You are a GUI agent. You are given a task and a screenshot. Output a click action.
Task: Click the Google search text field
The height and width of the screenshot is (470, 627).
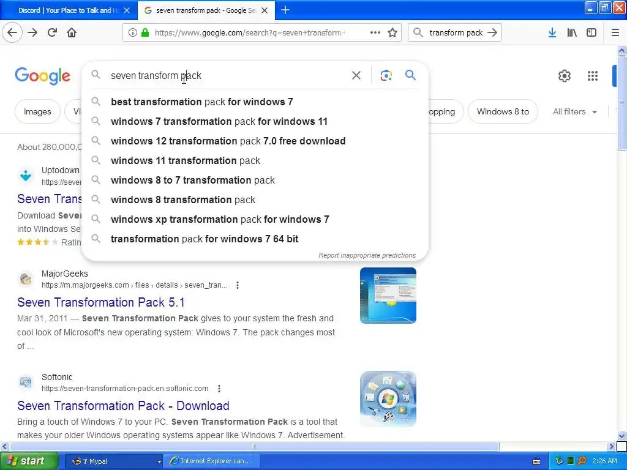point(228,75)
